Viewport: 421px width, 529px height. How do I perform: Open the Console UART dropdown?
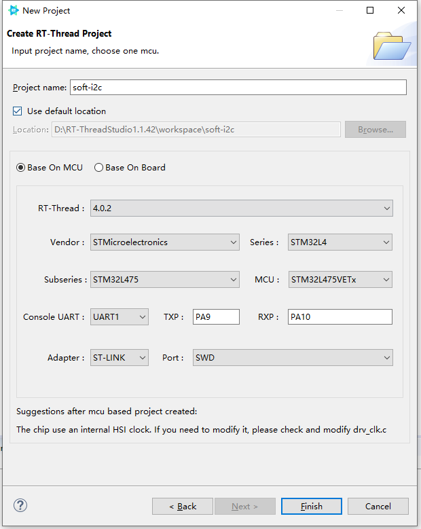120,317
